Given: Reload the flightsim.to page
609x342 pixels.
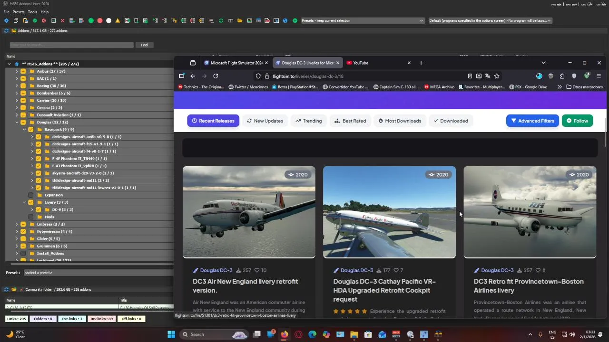Looking at the screenshot, I should coord(216,76).
